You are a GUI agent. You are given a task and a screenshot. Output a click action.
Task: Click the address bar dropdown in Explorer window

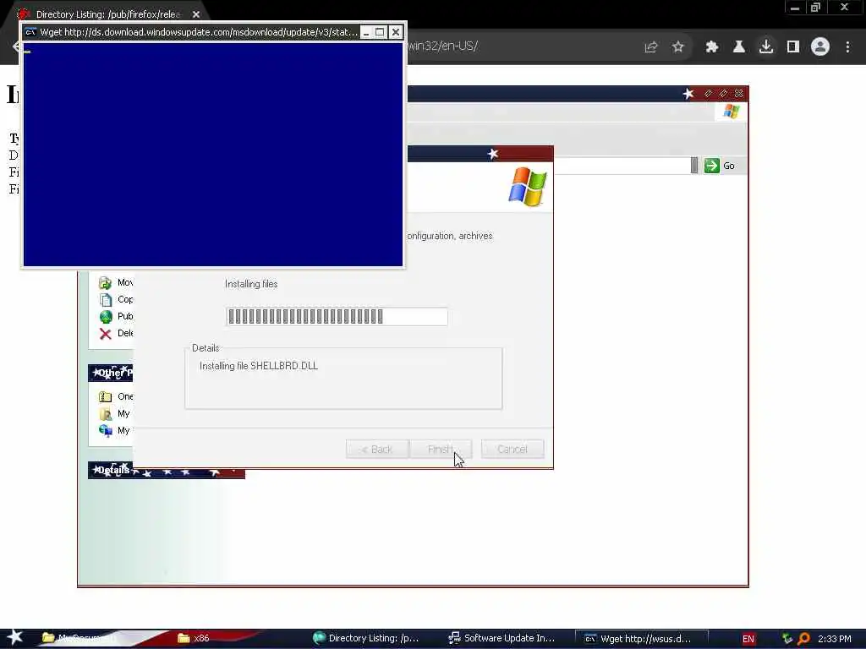coord(694,165)
